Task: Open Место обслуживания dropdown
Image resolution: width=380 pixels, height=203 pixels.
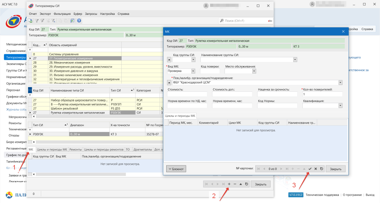Action: (254, 71)
